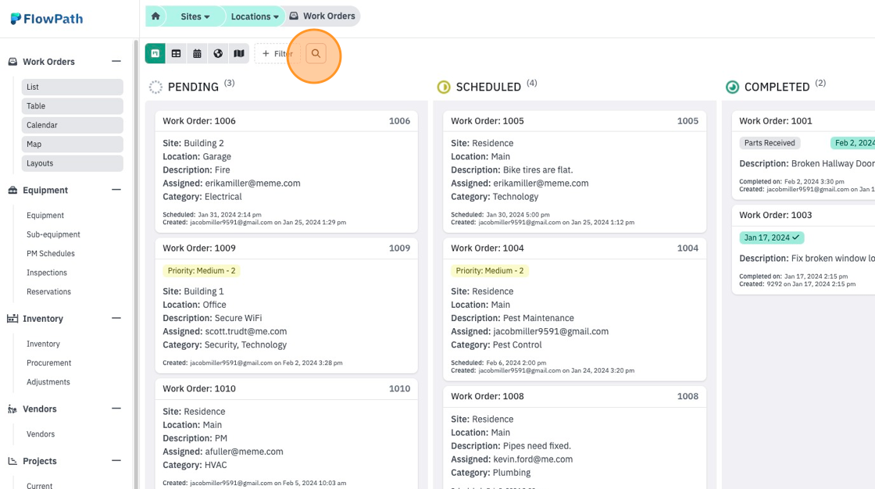Screen dimensions: 875x489
Task: Click the Jan 17, 2024 completed tag
Action: (x=772, y=237)
